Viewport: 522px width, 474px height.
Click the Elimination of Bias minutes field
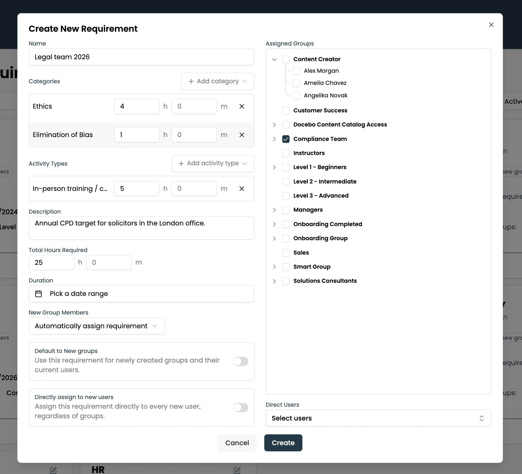pos(194,135)
